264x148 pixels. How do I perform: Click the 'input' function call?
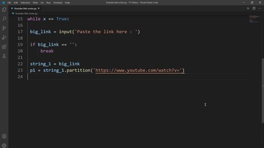point(65,32)
